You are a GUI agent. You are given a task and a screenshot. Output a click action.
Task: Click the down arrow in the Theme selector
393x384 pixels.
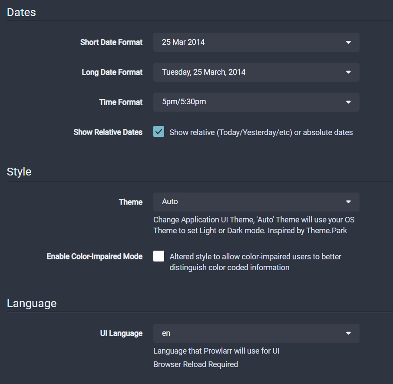coord(348,202)
